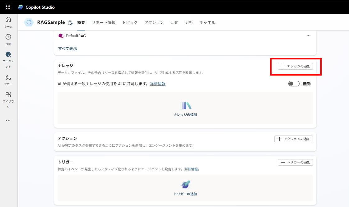Open the 詳細情報 link in ナレッジ section

pyautogui.click(x=157, y=84)
